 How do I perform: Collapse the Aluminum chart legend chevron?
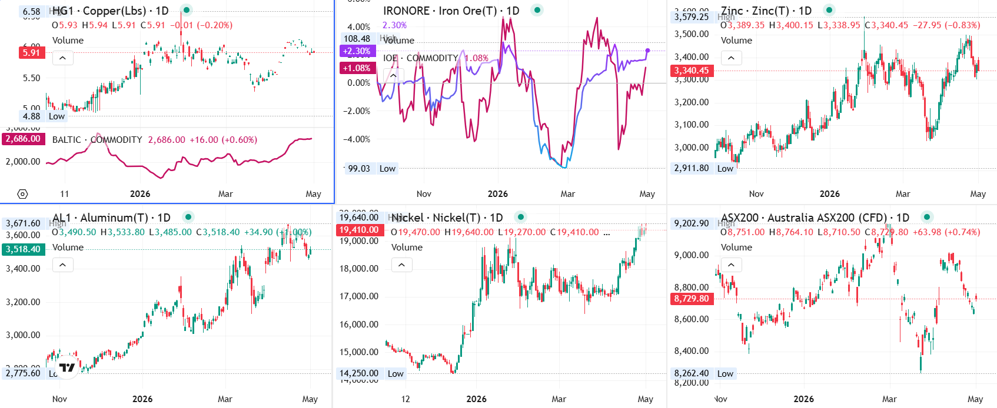point(63,265)
